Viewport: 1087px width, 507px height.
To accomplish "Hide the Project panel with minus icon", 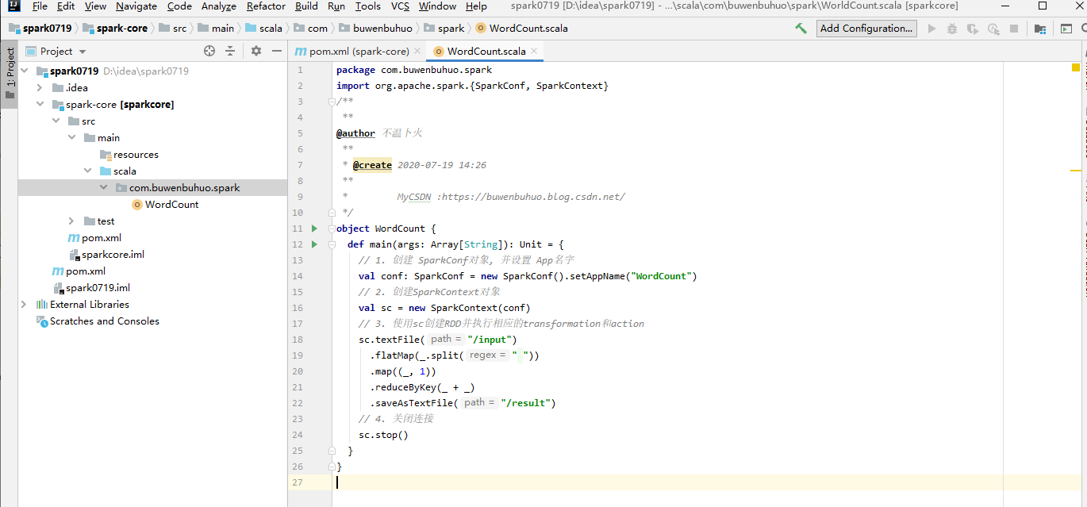I will point(276,51).
